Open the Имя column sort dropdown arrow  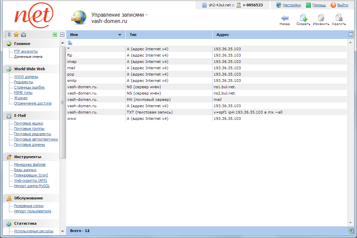(120, 35)
